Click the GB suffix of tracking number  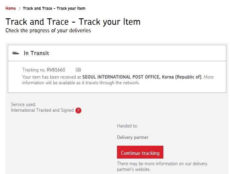click(78, 70)
